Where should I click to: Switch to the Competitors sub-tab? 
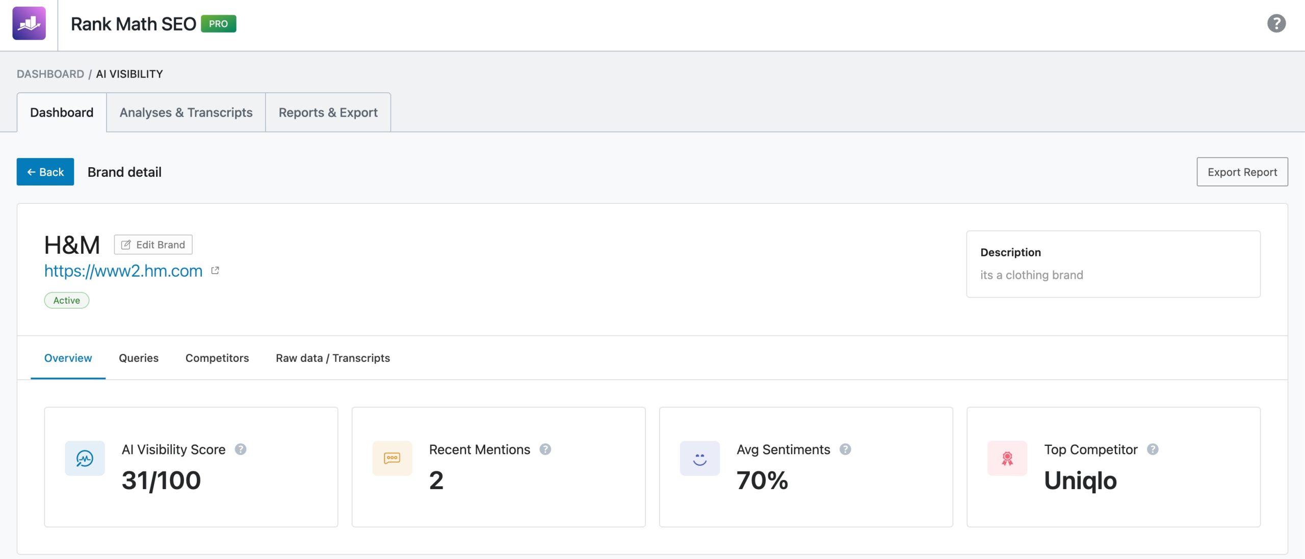pyautogui.click(x=217, y=358)
